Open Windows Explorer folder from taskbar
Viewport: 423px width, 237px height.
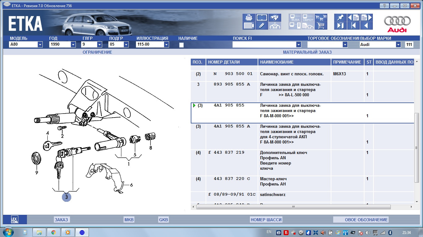pyautogui.click(x=39, y=232)
